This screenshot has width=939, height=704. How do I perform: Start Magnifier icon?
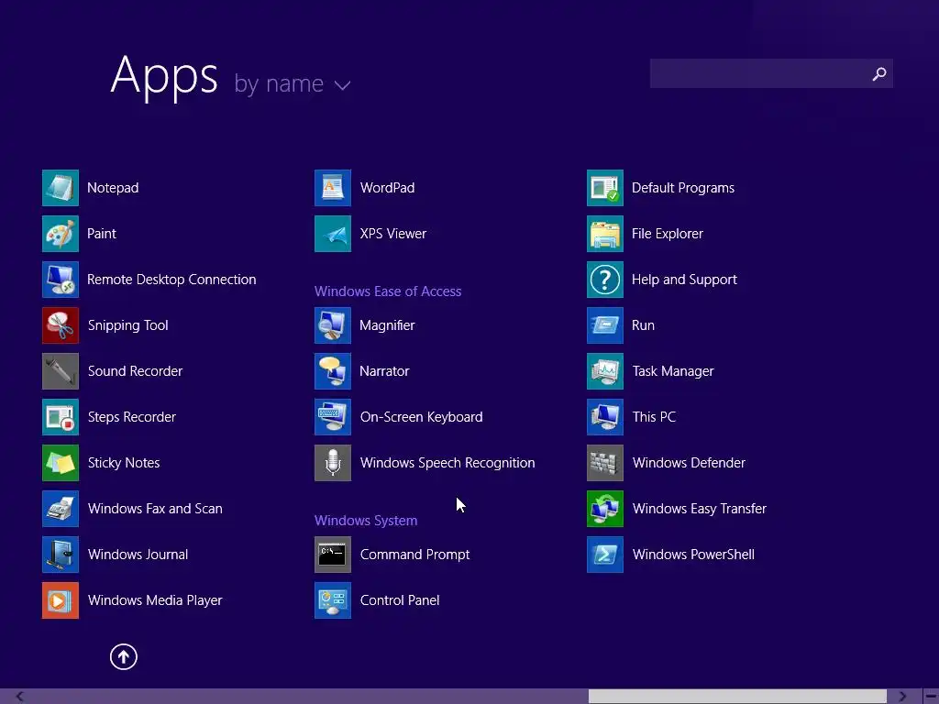point(333,325)
